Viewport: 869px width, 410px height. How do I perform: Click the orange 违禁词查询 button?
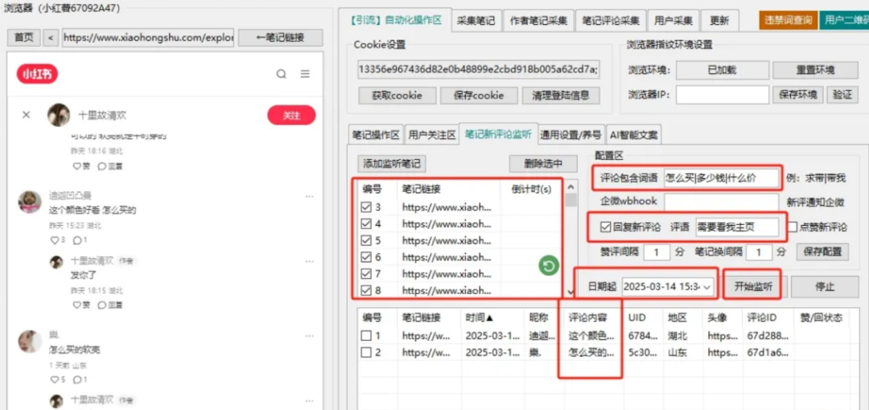(x=788, y=21)
